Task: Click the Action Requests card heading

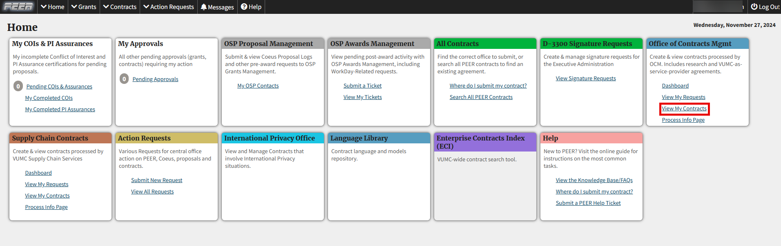Action: click(x=167, y=138)
